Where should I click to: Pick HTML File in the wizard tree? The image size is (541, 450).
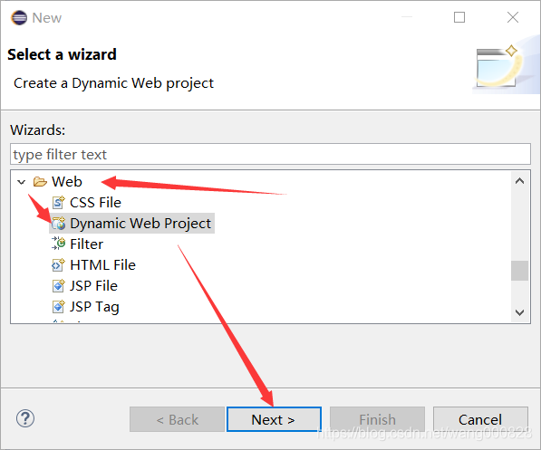[x=102, y=264]
